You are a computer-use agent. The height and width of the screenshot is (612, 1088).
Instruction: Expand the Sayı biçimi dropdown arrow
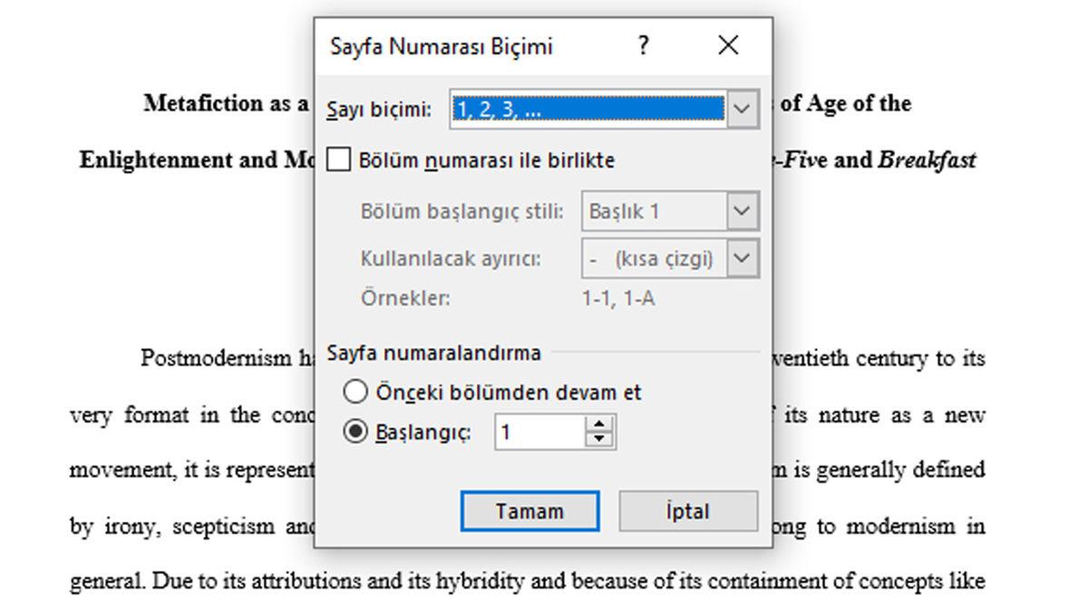point(742,110)
